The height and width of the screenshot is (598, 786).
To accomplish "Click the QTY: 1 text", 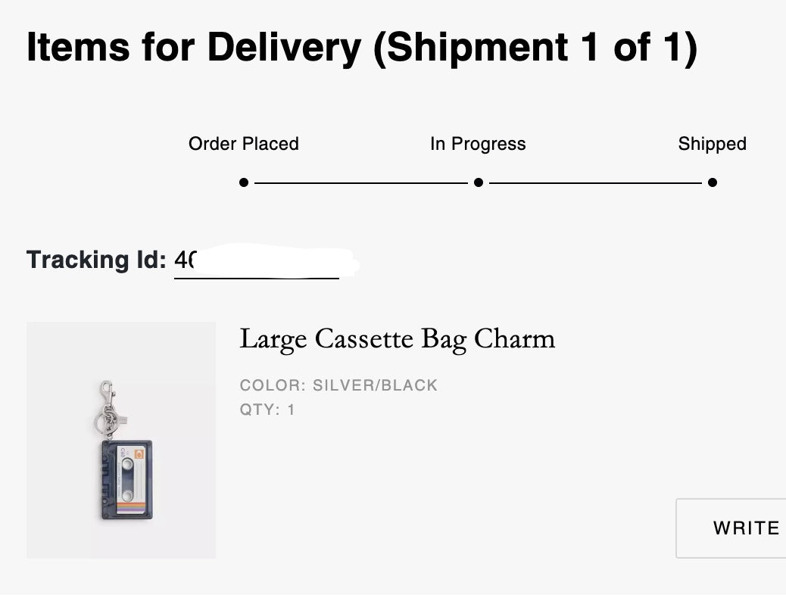I will [x=267, y=410].
